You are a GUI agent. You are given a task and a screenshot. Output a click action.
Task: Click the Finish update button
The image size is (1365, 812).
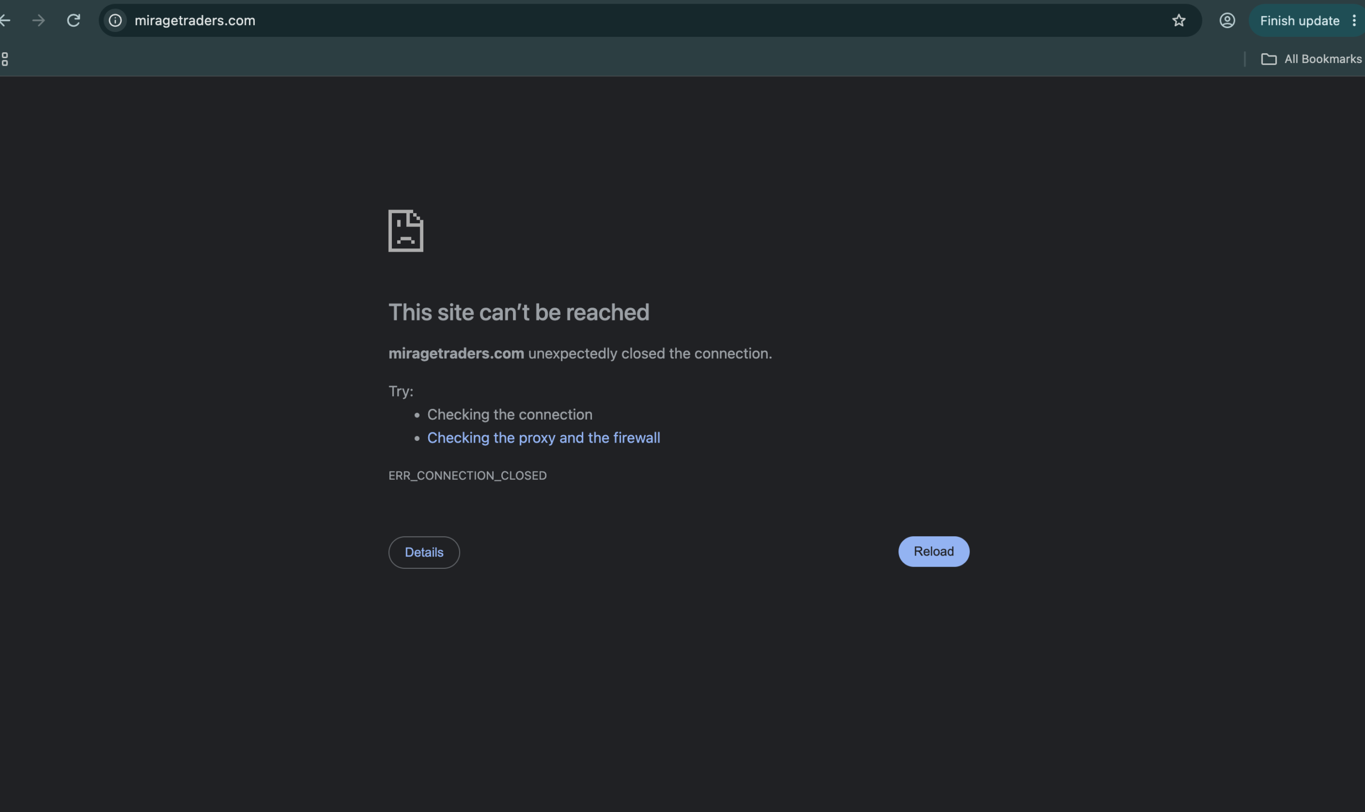[x=1299, y=21]
